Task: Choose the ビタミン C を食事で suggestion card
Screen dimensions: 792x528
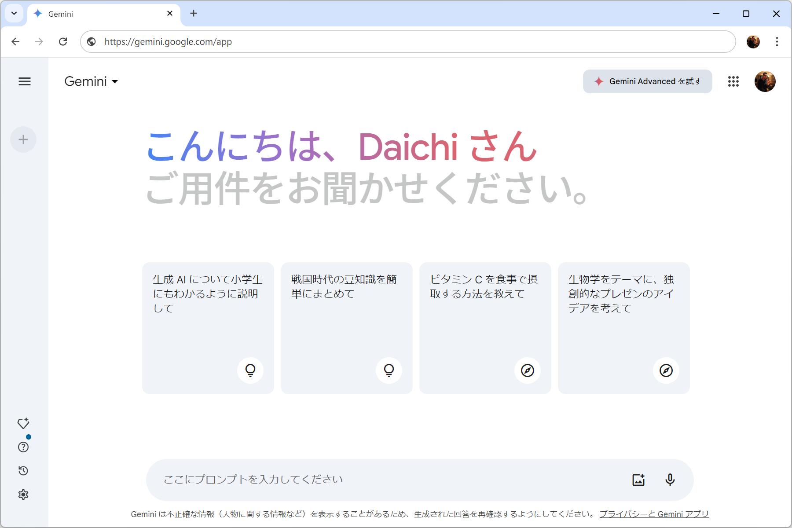Action: click(x=485, y=328)
